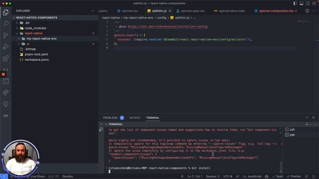Image resolution: width=319 pixels, height=179 pixels.
Task: Click the orange square activity bar icon
Action: [x=3, y=75]
